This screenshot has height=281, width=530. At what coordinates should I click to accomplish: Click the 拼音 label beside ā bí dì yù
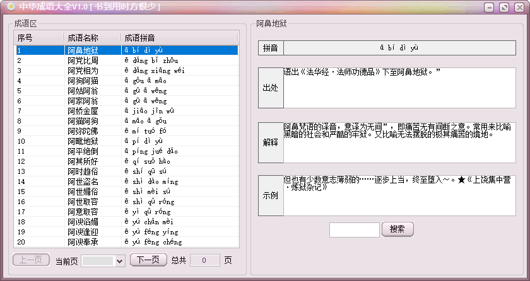tap(271, 48)
